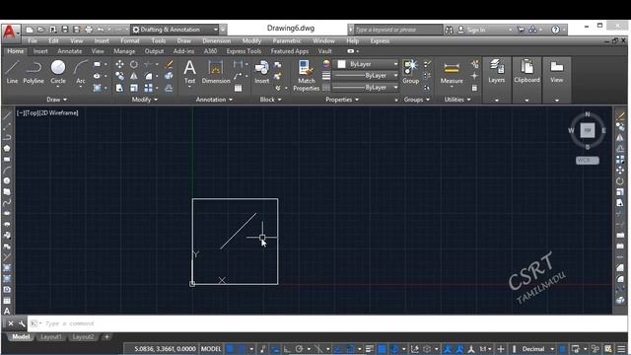Viewport: 631px width, 355px height.
Task: Select the Polyline tool
Action: click(x=34, y=72)
